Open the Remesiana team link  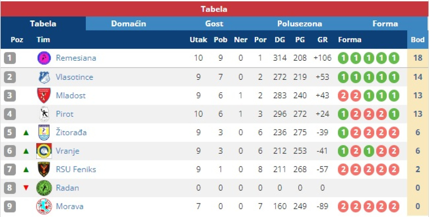76,58
